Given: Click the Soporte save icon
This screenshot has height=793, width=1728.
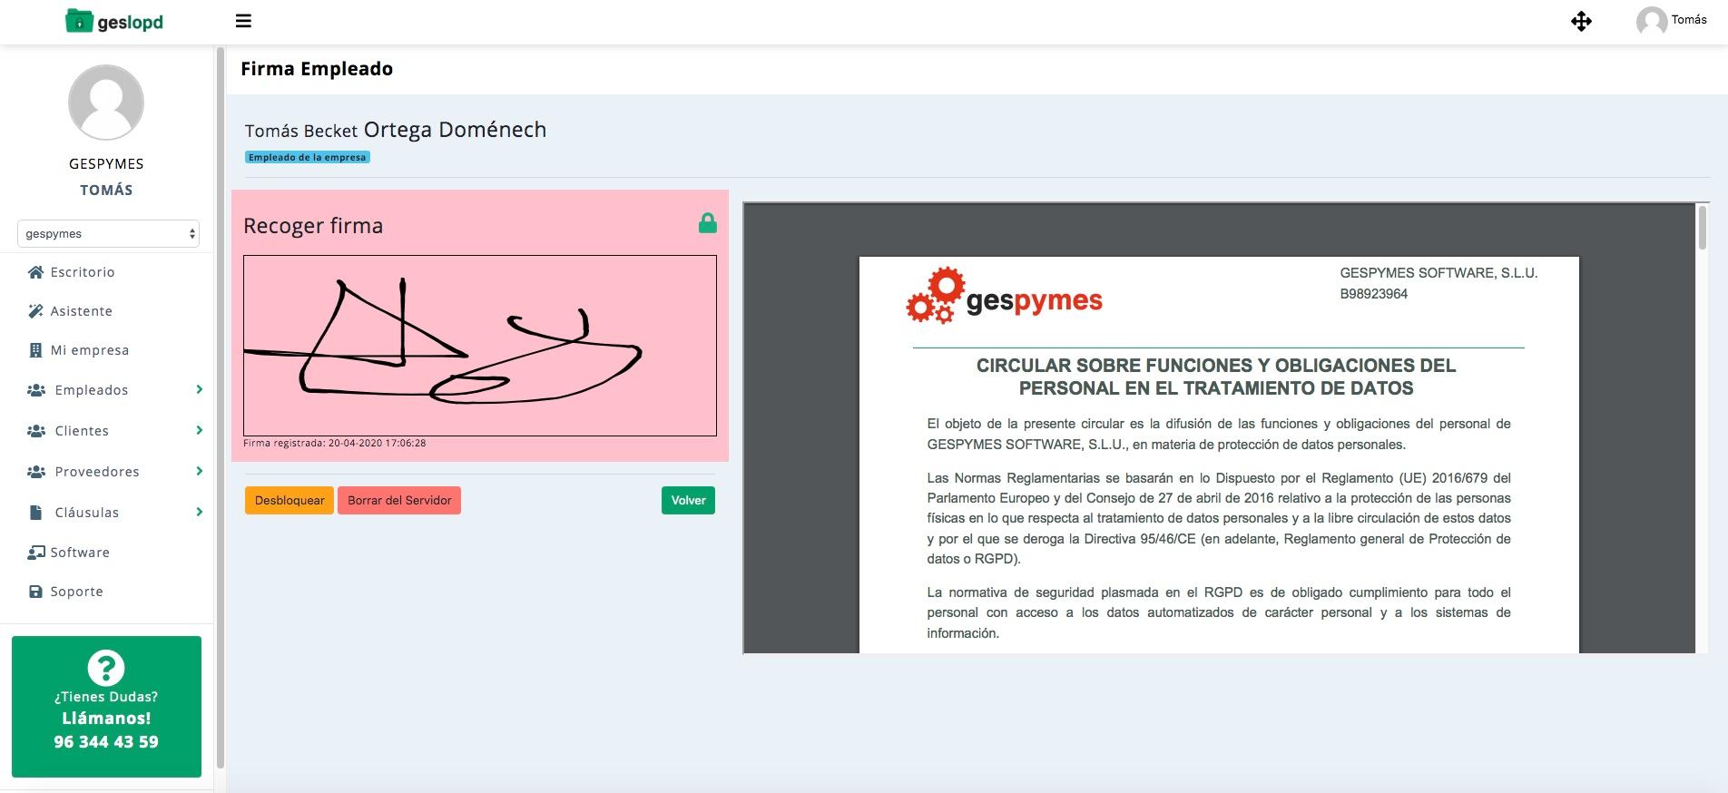Looking at the screenshot, I should [x=36, y=592].
